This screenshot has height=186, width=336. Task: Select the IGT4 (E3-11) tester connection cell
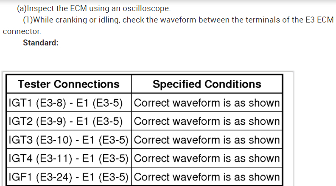[68, 158]
